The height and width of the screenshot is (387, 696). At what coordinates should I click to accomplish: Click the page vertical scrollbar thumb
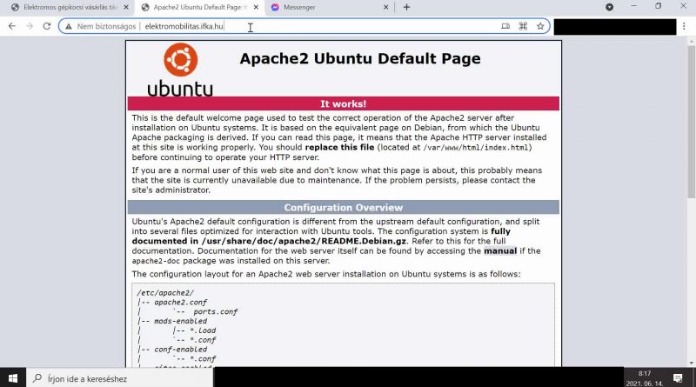pos(691,122)
